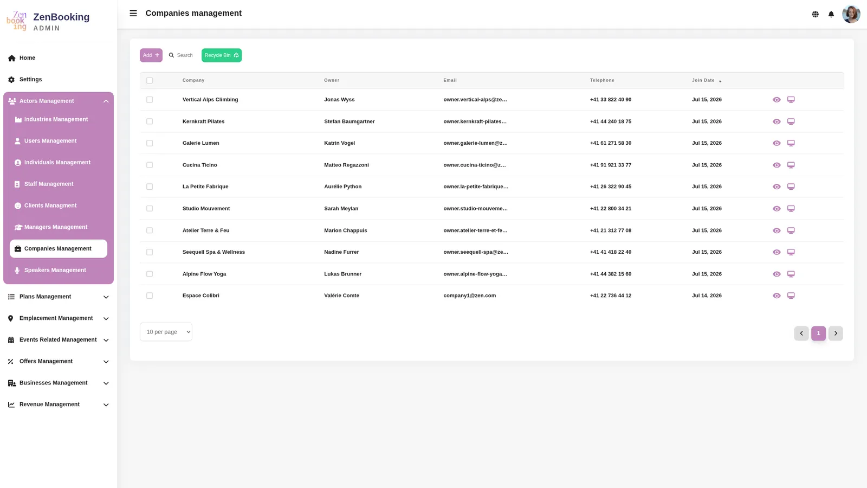This screenshot has width=867, height=488.
Task: Select the Cucina Ticino row checkbox
Action: click(150, 165)
